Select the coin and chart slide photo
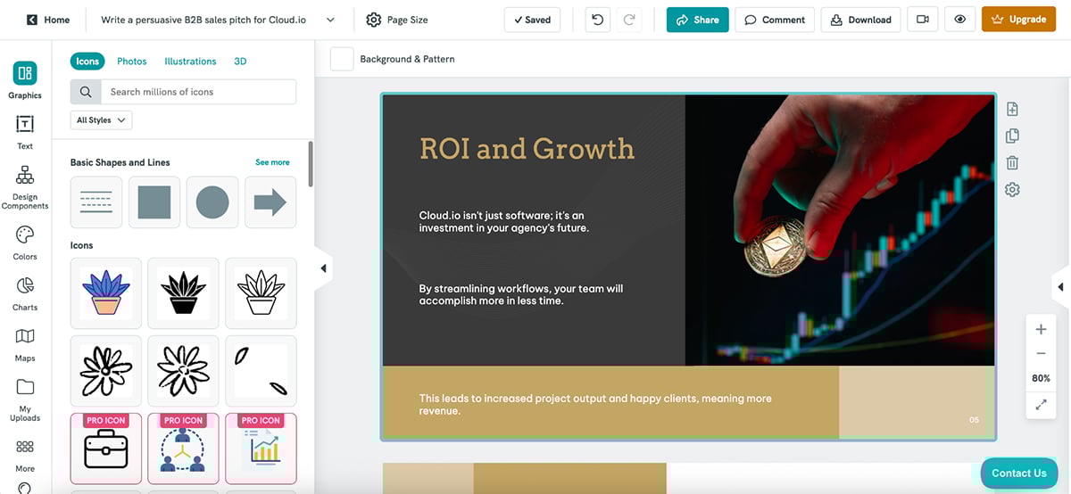This screenshot has width=1071, height=494. click(840, 230)
